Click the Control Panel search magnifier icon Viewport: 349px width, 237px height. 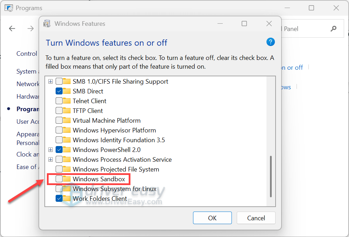coord(333,29)
